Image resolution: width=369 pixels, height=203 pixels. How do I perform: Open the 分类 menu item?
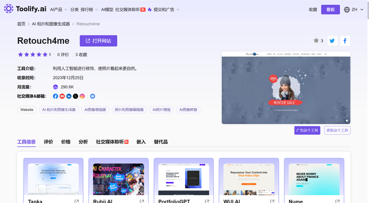[74, 10]
